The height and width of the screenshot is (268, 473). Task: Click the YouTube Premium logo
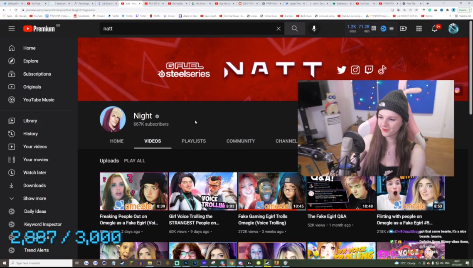[39, 29]
